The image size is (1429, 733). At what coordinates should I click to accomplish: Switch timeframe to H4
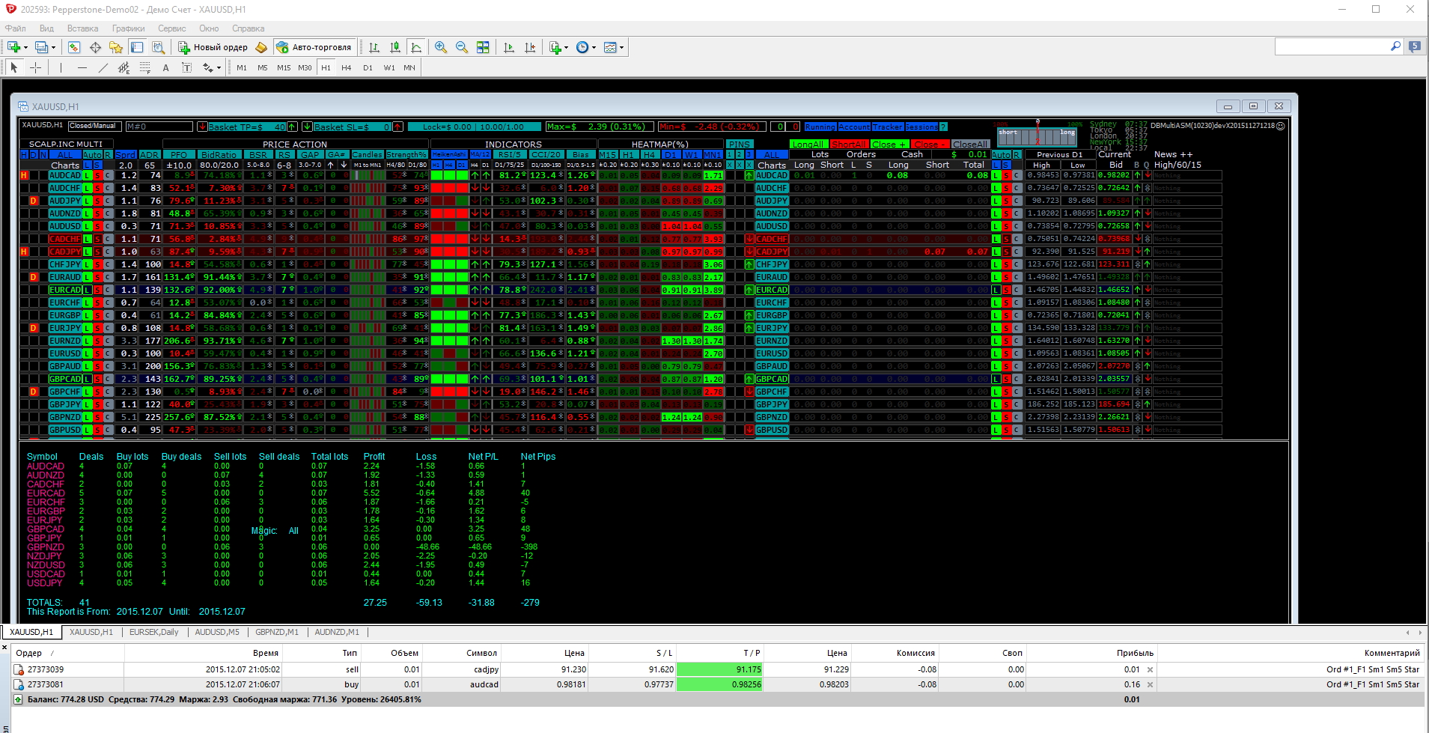pos(346,67)
